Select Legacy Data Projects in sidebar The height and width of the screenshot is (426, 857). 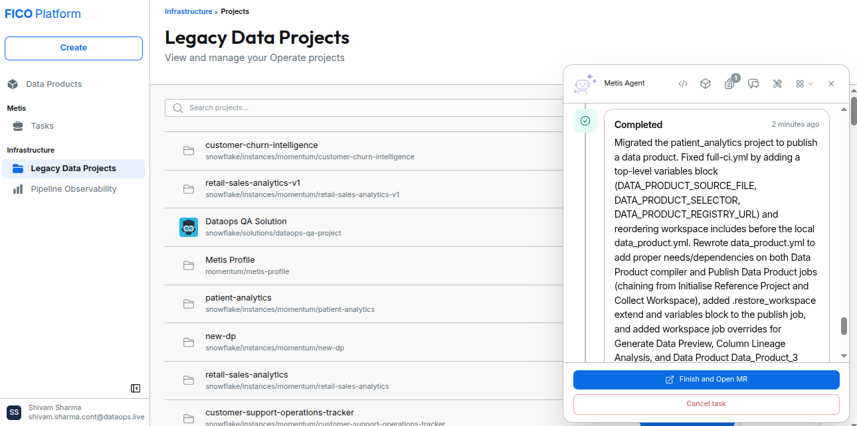(x=73, y=169)
